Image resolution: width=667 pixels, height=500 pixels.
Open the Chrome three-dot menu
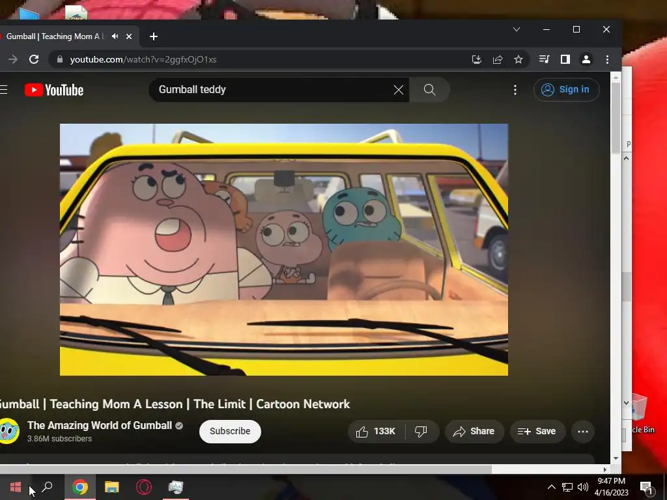click(x=607, y=59)
